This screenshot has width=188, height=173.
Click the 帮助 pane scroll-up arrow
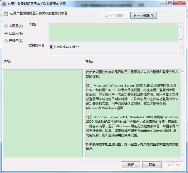click(182, 71)
